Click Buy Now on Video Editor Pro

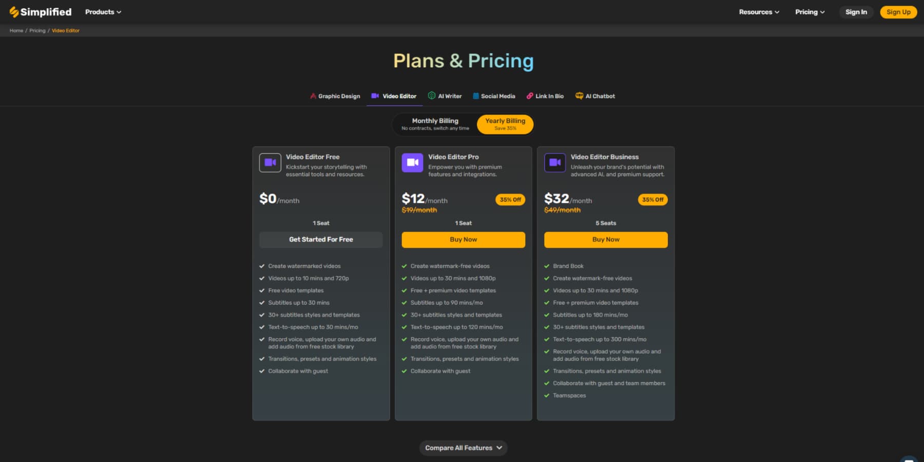click(x=463, y=239)
